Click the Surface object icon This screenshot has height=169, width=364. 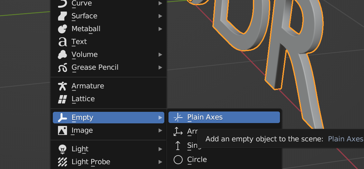coord(62,16)
